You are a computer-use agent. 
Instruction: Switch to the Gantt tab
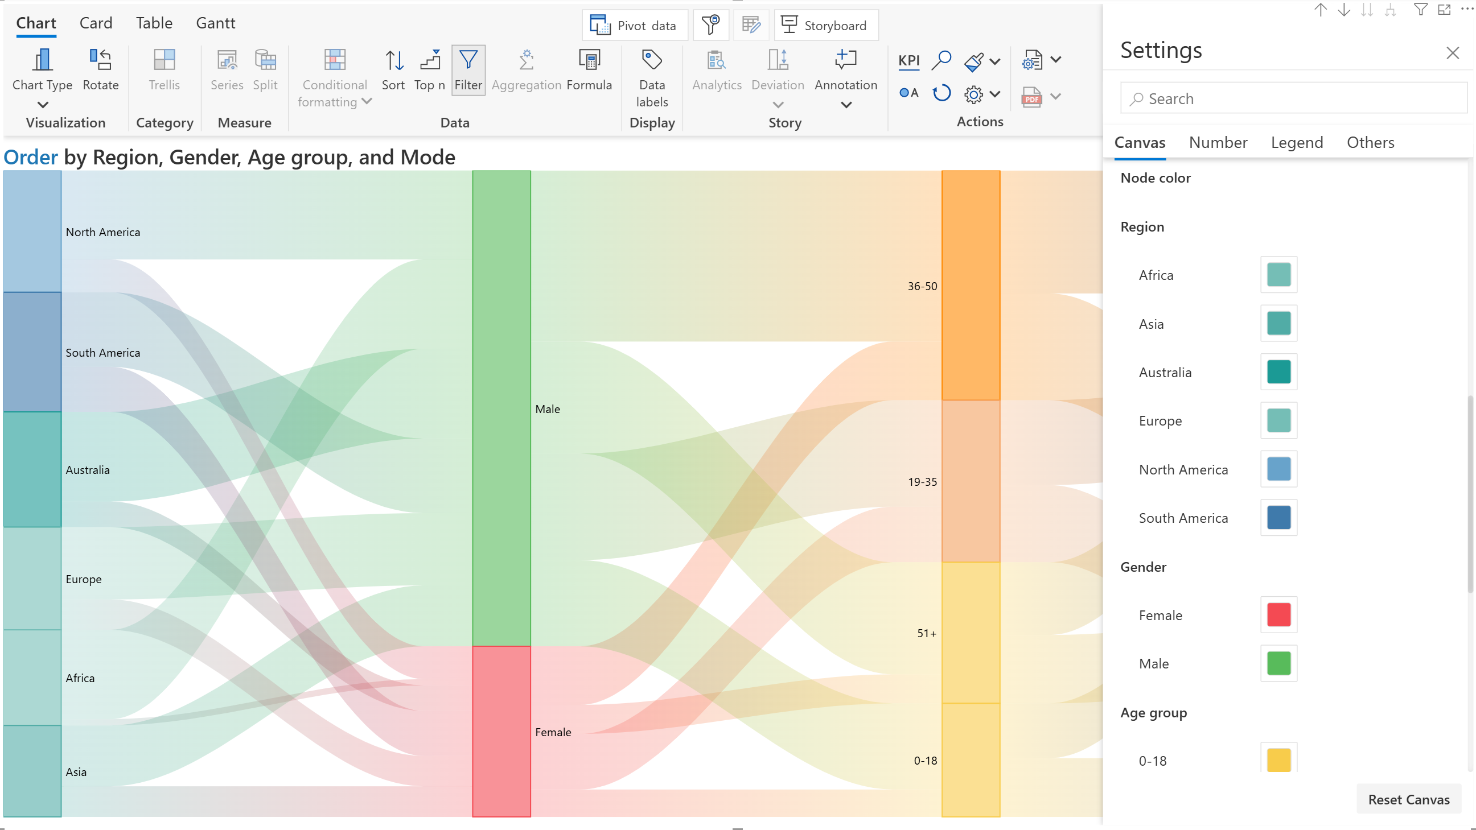[215, 23]
